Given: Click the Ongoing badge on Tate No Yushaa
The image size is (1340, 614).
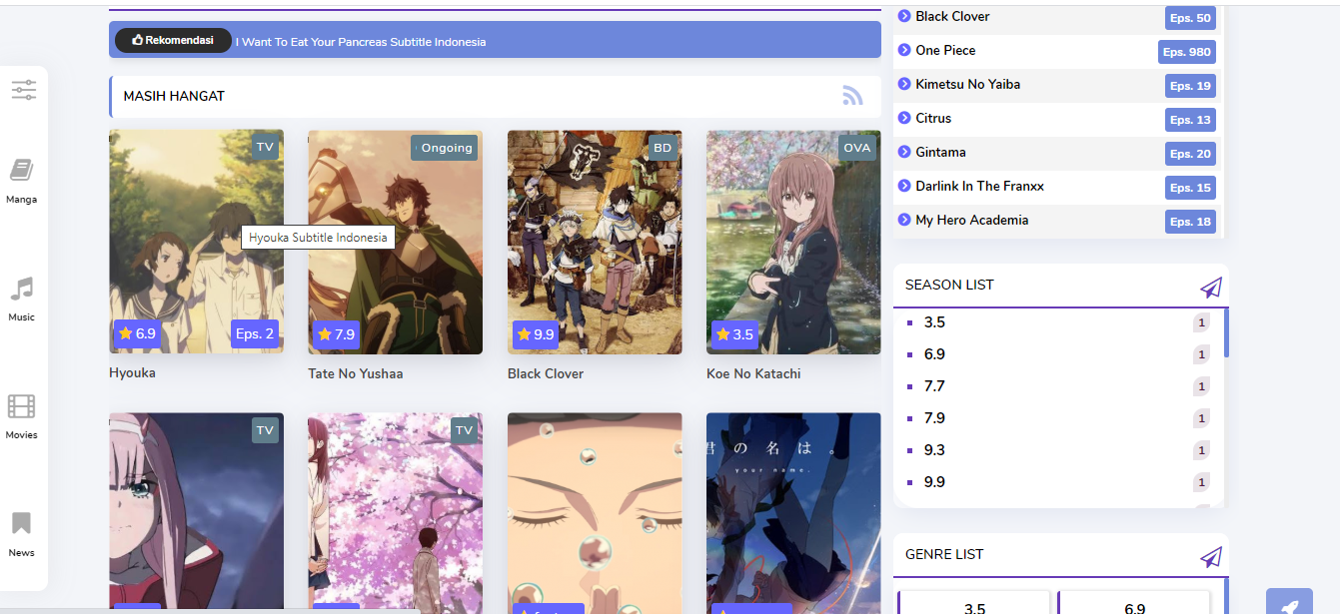Looking at the screenshot, I should pos(445,148).
